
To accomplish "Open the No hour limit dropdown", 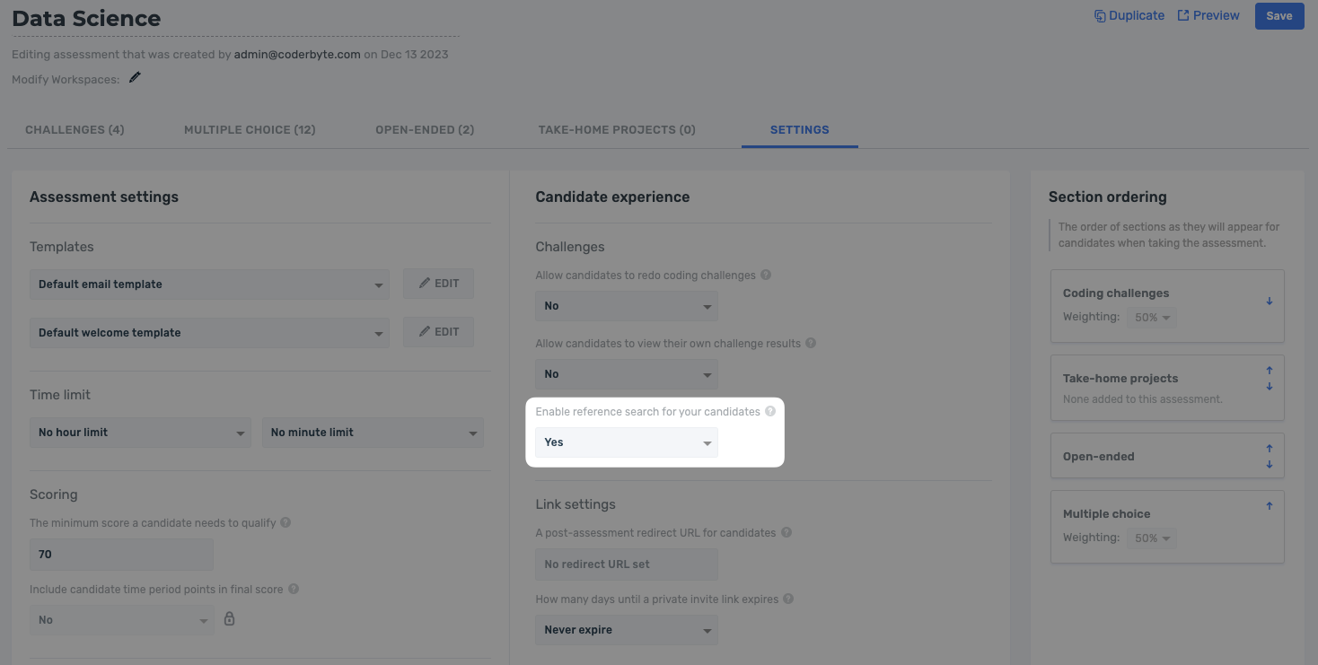I will (x=139, y=432).
